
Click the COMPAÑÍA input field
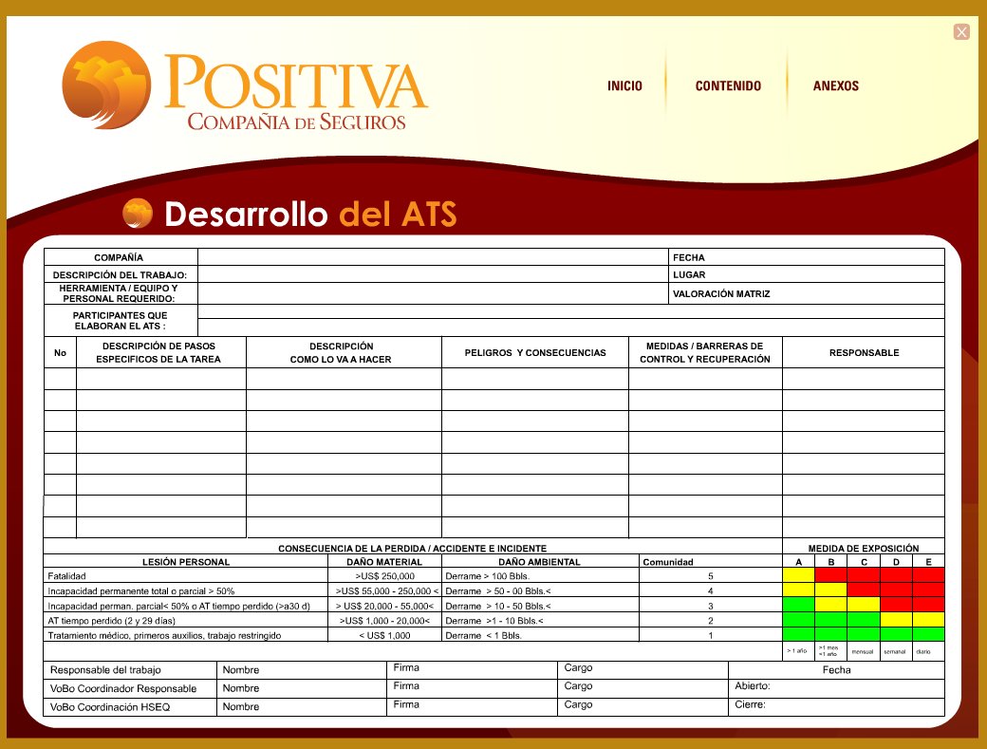(x=427, y=256)
